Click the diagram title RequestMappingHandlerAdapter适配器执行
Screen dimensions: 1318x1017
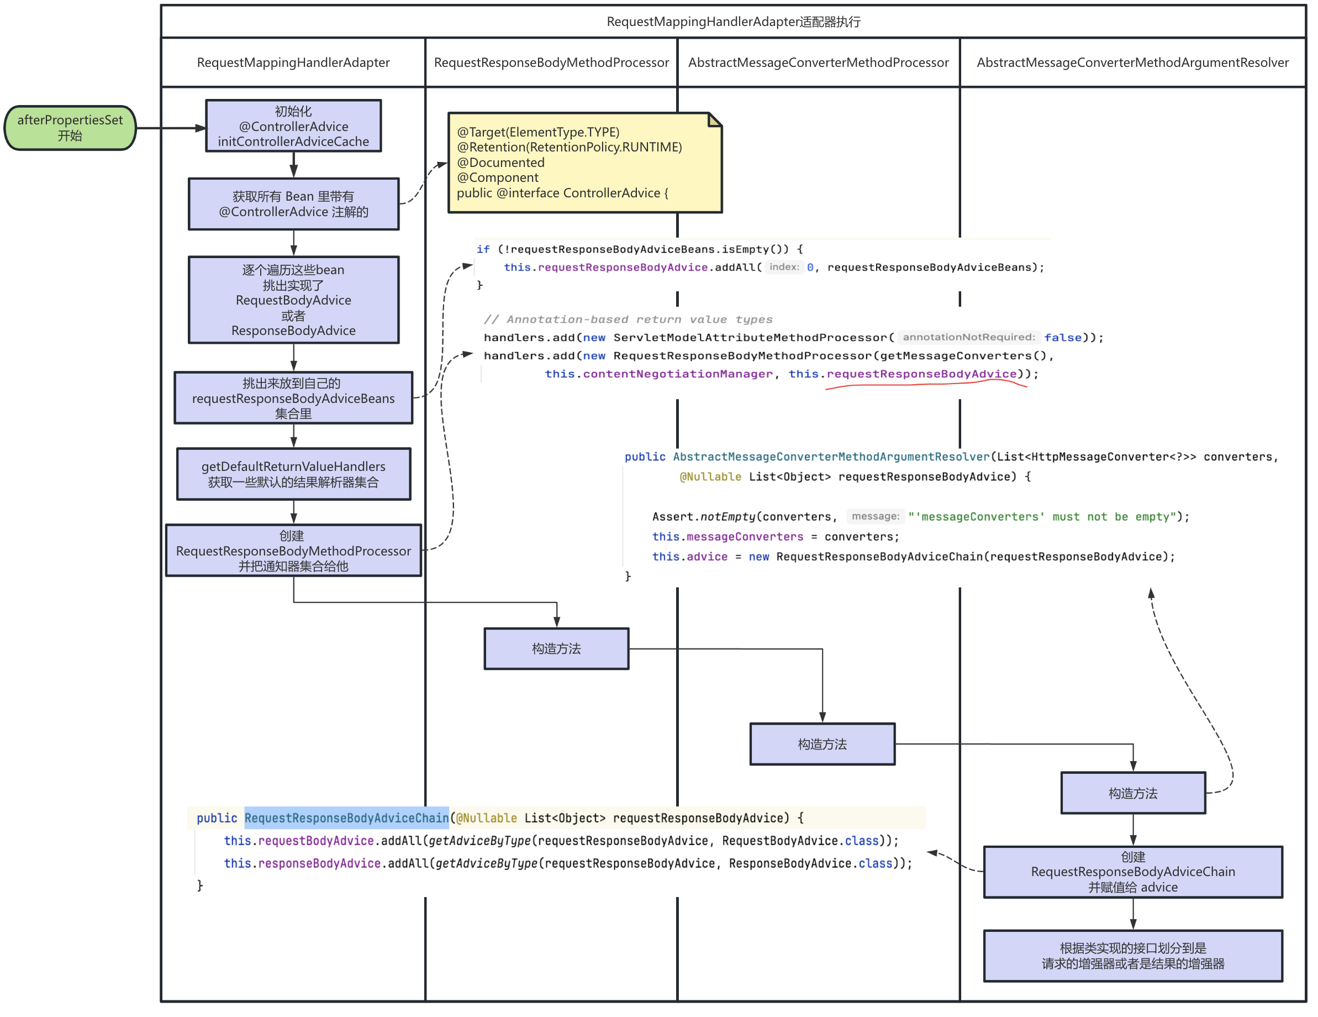click(x=733, y=22)
